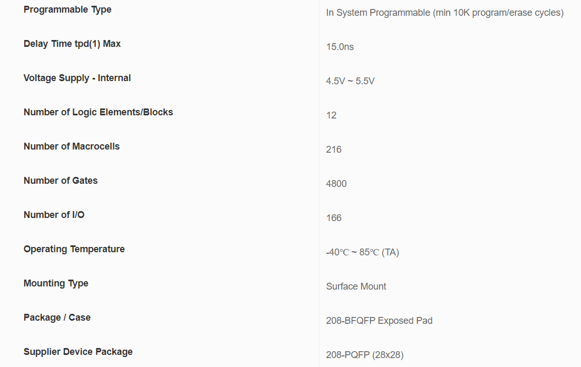581x367 pixels.
Task: Click the Number of I/O label
Action: tap(54, 215)
